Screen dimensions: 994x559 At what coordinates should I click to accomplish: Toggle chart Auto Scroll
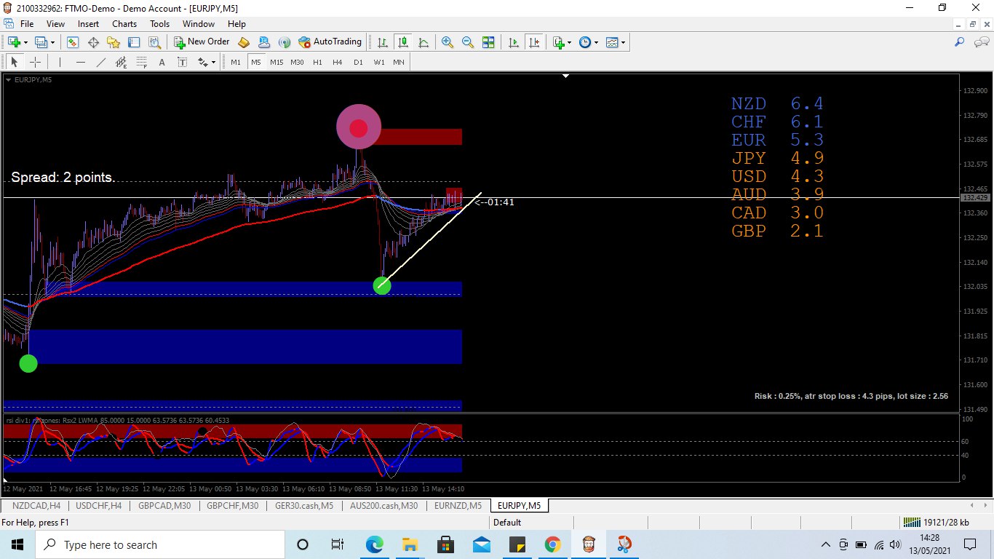(514, 42)
